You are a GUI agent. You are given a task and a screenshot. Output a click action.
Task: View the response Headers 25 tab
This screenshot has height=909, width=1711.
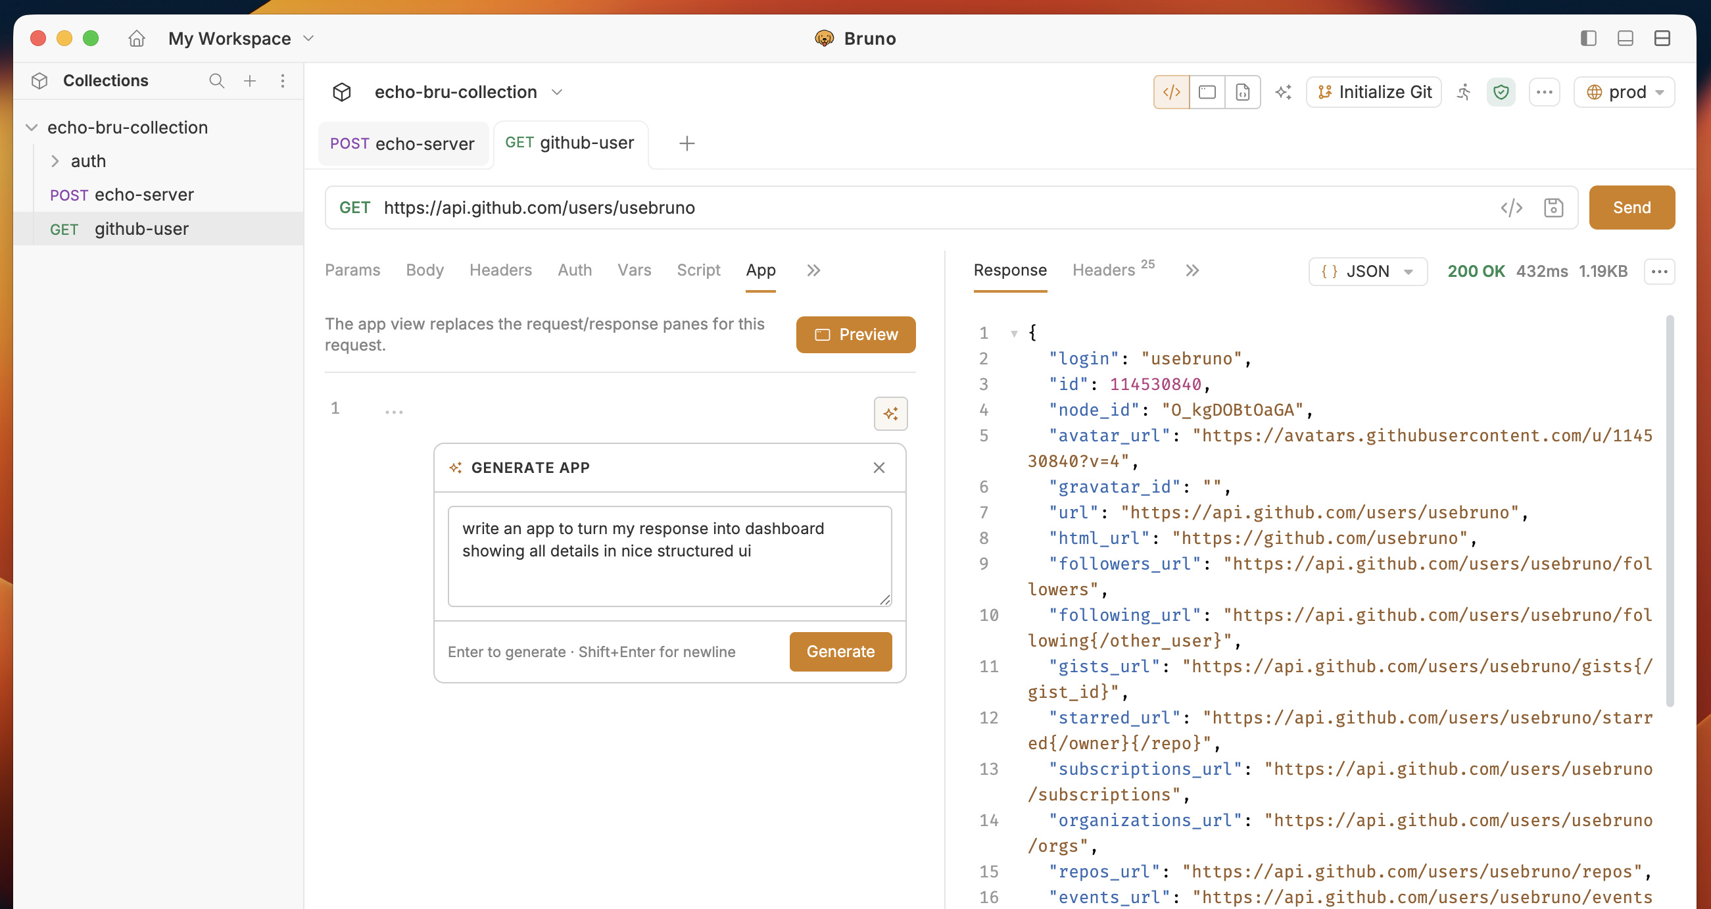pos(1114,269)
